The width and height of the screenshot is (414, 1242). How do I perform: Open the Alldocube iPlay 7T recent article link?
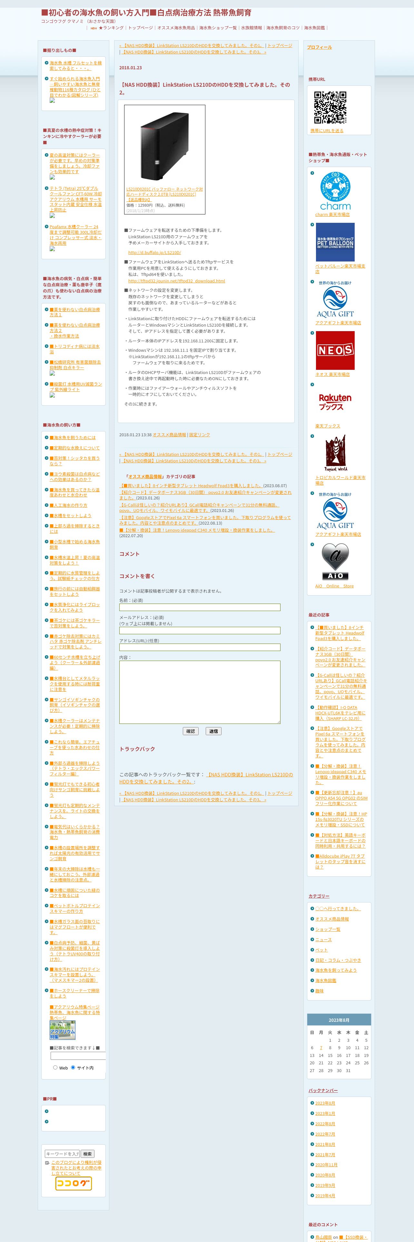(x=340, y=861)
